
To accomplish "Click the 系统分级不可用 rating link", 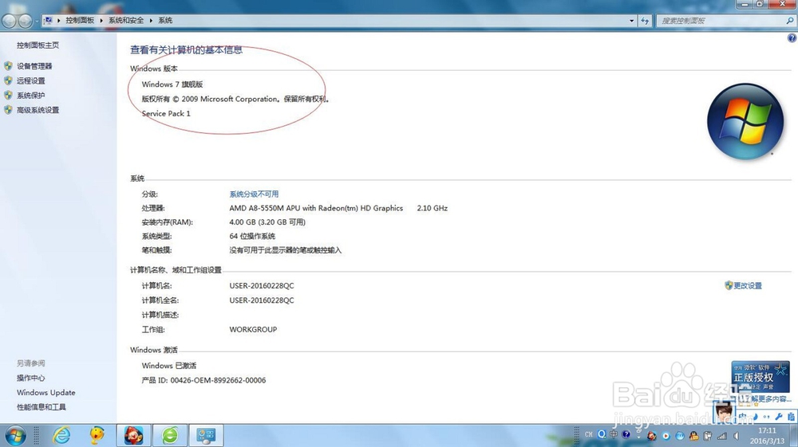I will tap(254, 194).
